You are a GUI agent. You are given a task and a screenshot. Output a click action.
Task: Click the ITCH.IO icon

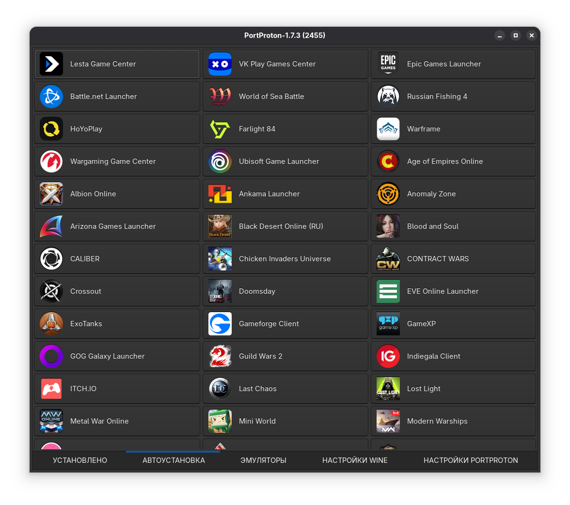tap(51, 389)
